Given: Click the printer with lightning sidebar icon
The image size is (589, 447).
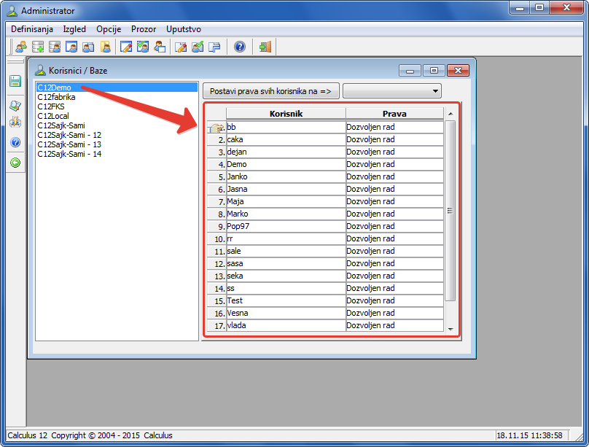Looking at the screenshot, I should point(15,122).
